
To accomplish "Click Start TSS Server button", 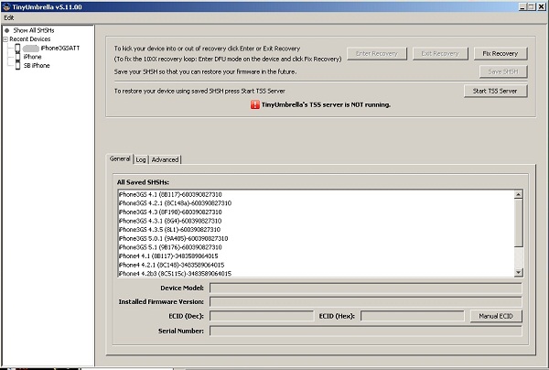I will point(495,91).
